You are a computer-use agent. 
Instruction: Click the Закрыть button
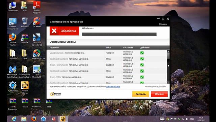[140, 94]
